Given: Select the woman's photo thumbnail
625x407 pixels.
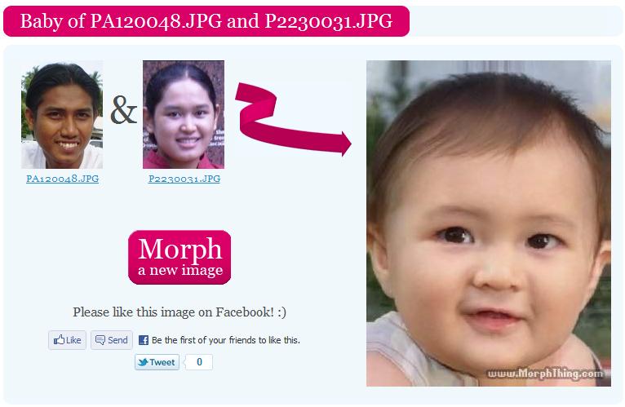Looking at the screenshot, I should [184, 114].
